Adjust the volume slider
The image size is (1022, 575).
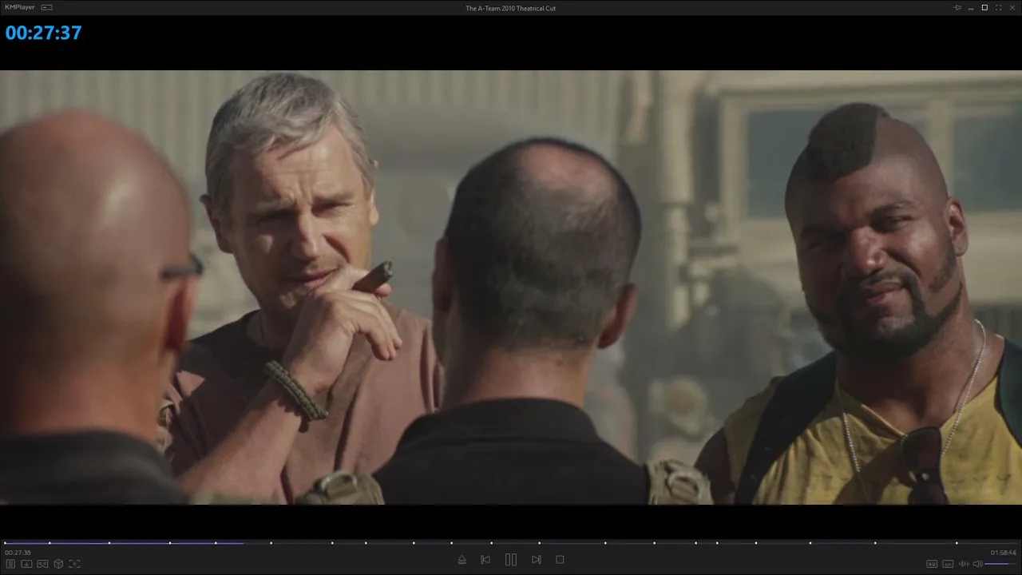(1001, 564)
